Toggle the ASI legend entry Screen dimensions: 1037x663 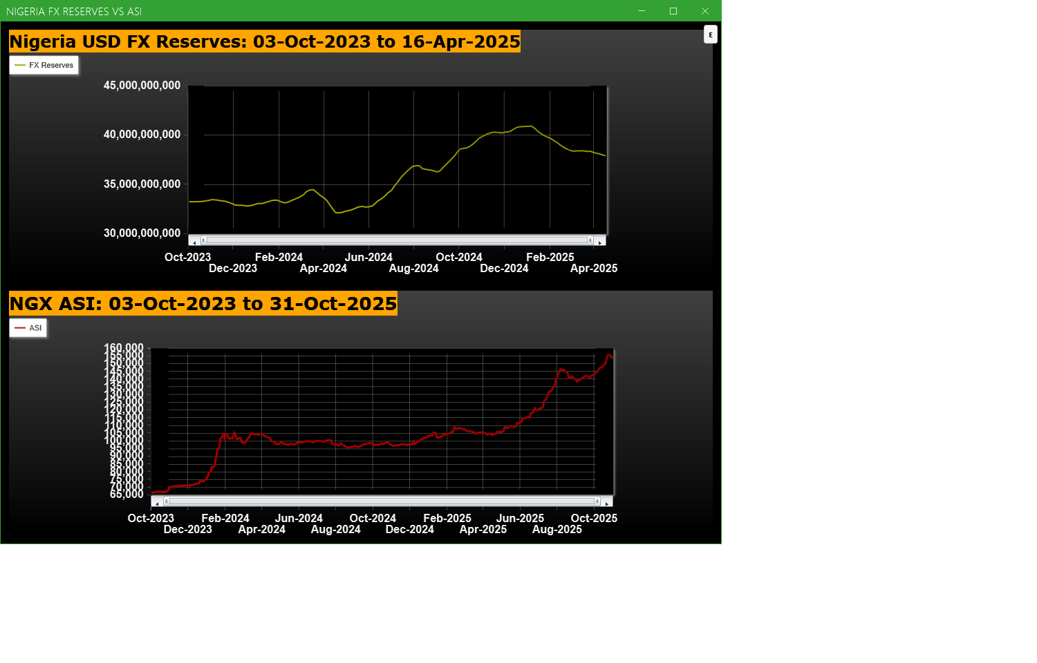click(x=28, y=328)
